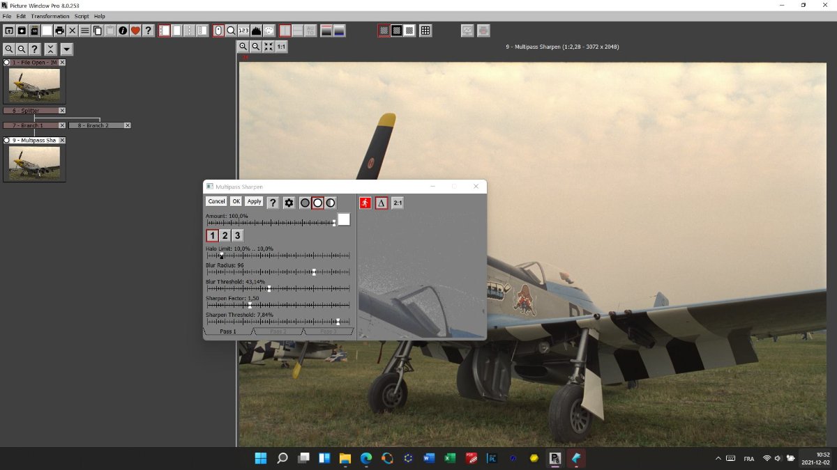Toggle the circle on '1 - File Open' node

7,63
